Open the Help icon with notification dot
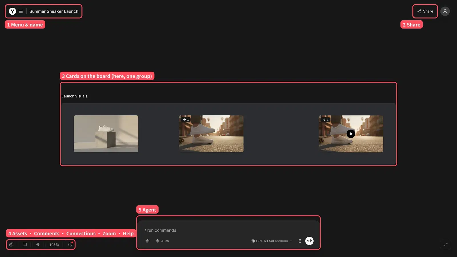 pos(70,245)
